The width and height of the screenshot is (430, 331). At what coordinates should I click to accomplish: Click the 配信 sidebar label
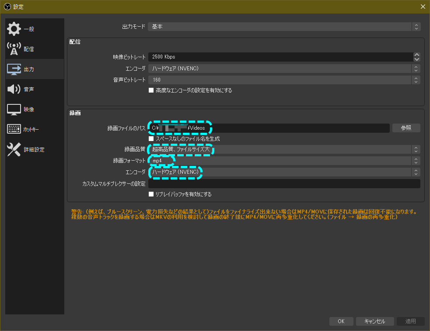pos(29,49)
